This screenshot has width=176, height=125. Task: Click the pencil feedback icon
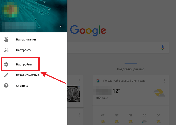(x=6, y=75)
